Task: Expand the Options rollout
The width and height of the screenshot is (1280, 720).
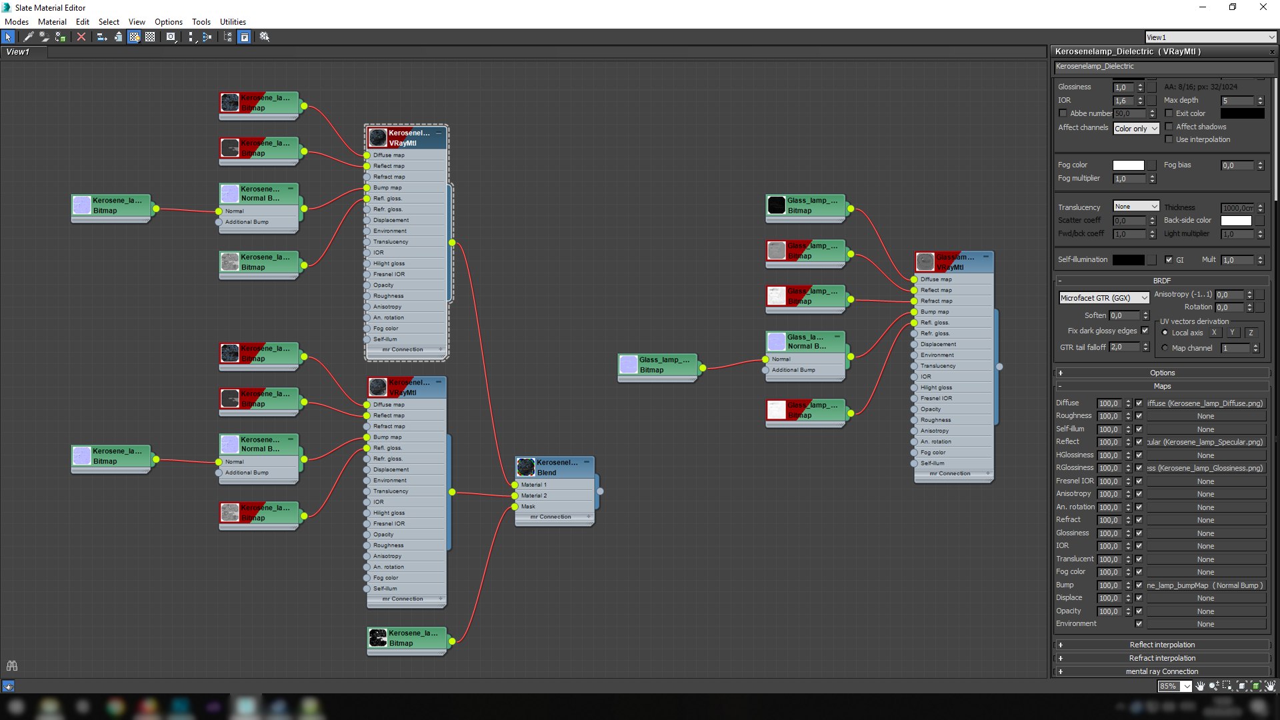Action: click(1162, 373)
